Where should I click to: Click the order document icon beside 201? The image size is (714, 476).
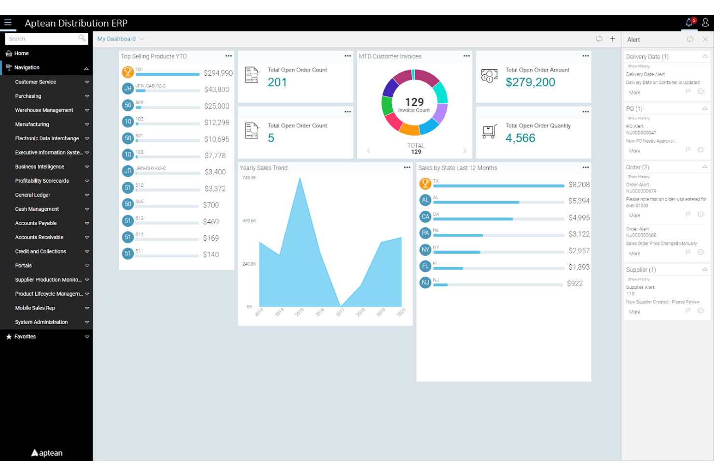click(252, 75)
